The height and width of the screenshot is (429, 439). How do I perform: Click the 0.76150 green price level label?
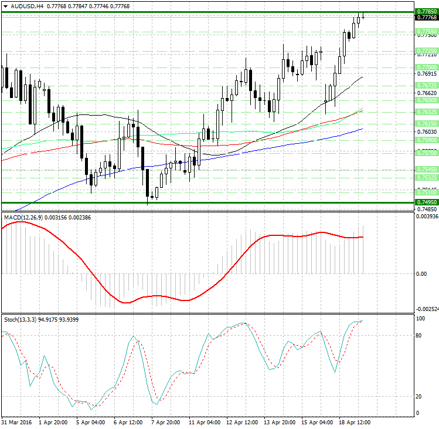(426, 123)
